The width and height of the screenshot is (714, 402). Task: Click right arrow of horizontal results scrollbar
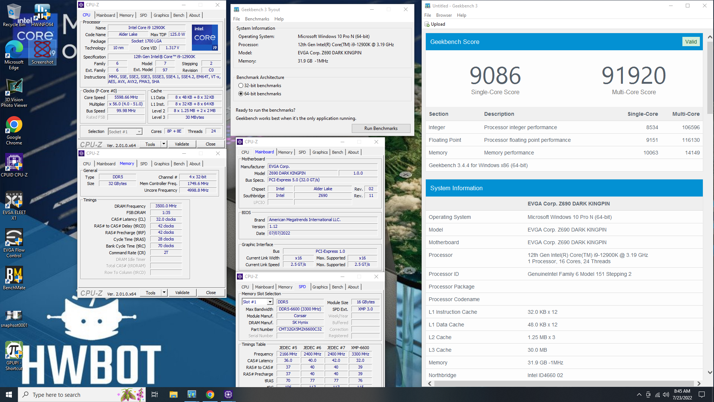[x=699, y=383]
